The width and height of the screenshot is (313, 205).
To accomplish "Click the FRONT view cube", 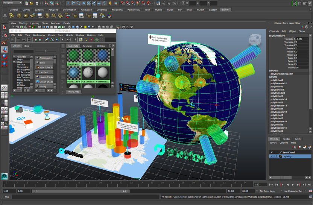I will pyautogui.click(x=252, y=41).
